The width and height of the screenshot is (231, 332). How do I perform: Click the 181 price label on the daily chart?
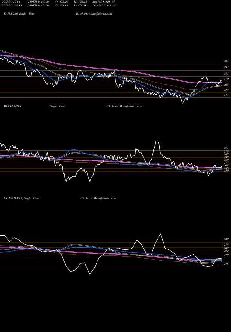coord(226,74)
